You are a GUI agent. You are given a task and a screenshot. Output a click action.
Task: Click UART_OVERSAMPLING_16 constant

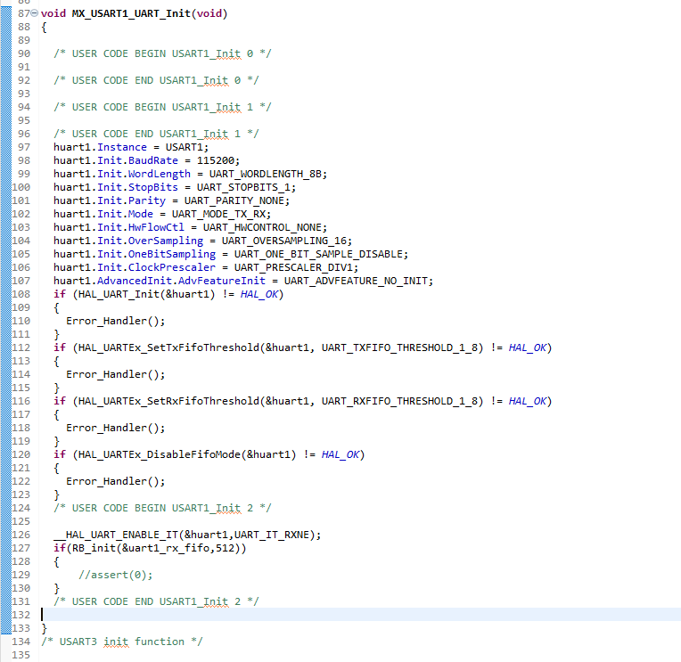[284, 241]
